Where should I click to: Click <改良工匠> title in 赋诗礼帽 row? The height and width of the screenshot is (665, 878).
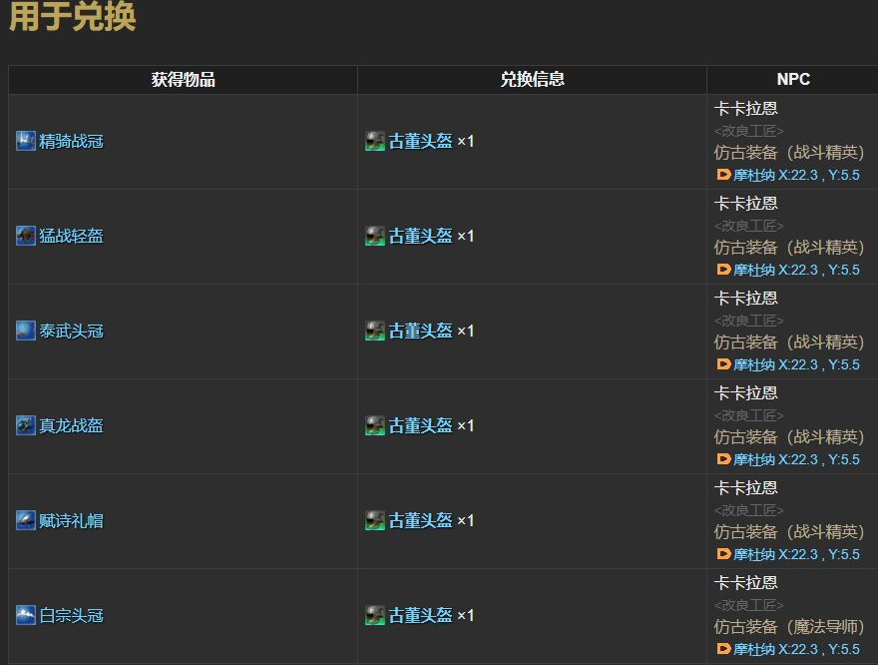(748, 510)
